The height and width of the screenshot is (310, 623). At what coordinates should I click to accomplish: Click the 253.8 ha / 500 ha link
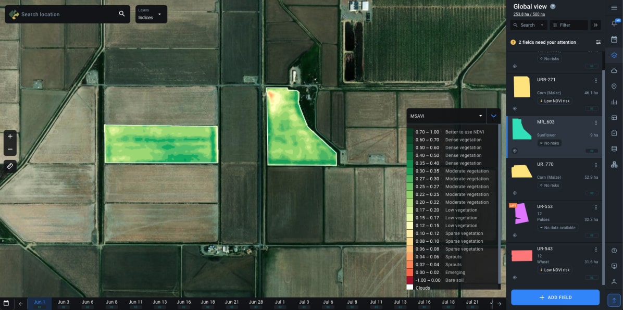(529, 14)
